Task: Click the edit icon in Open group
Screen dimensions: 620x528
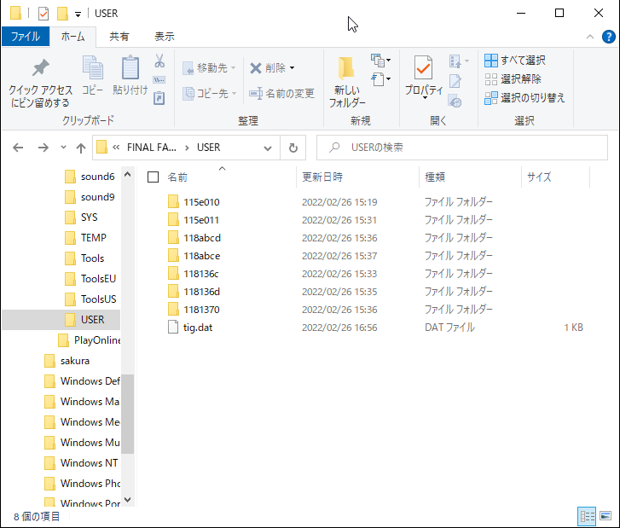Action: point(455,82)
